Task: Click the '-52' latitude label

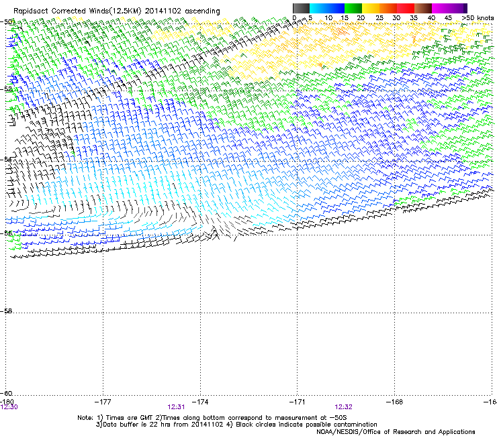Action: [6, 89]
